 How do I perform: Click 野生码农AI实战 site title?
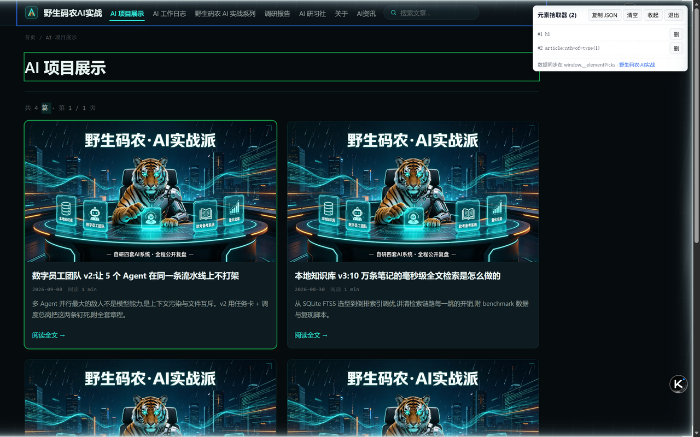(73, 13)
